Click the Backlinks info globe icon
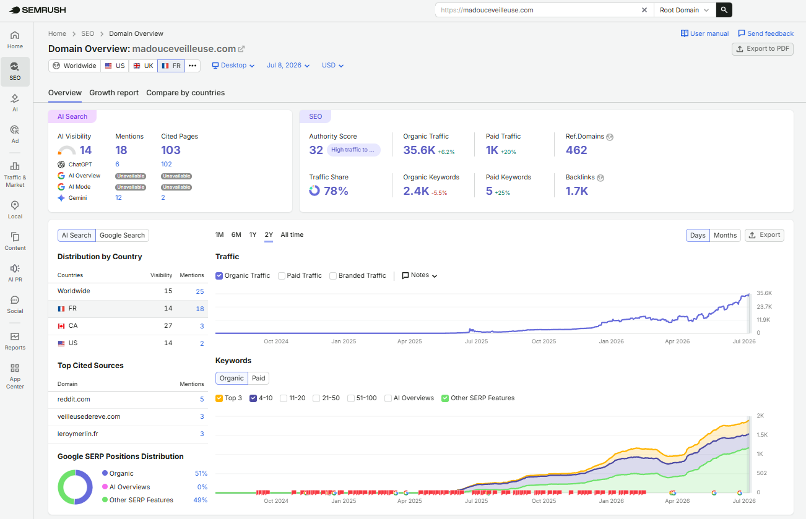806x519 pixels. [x=600, y=178]
